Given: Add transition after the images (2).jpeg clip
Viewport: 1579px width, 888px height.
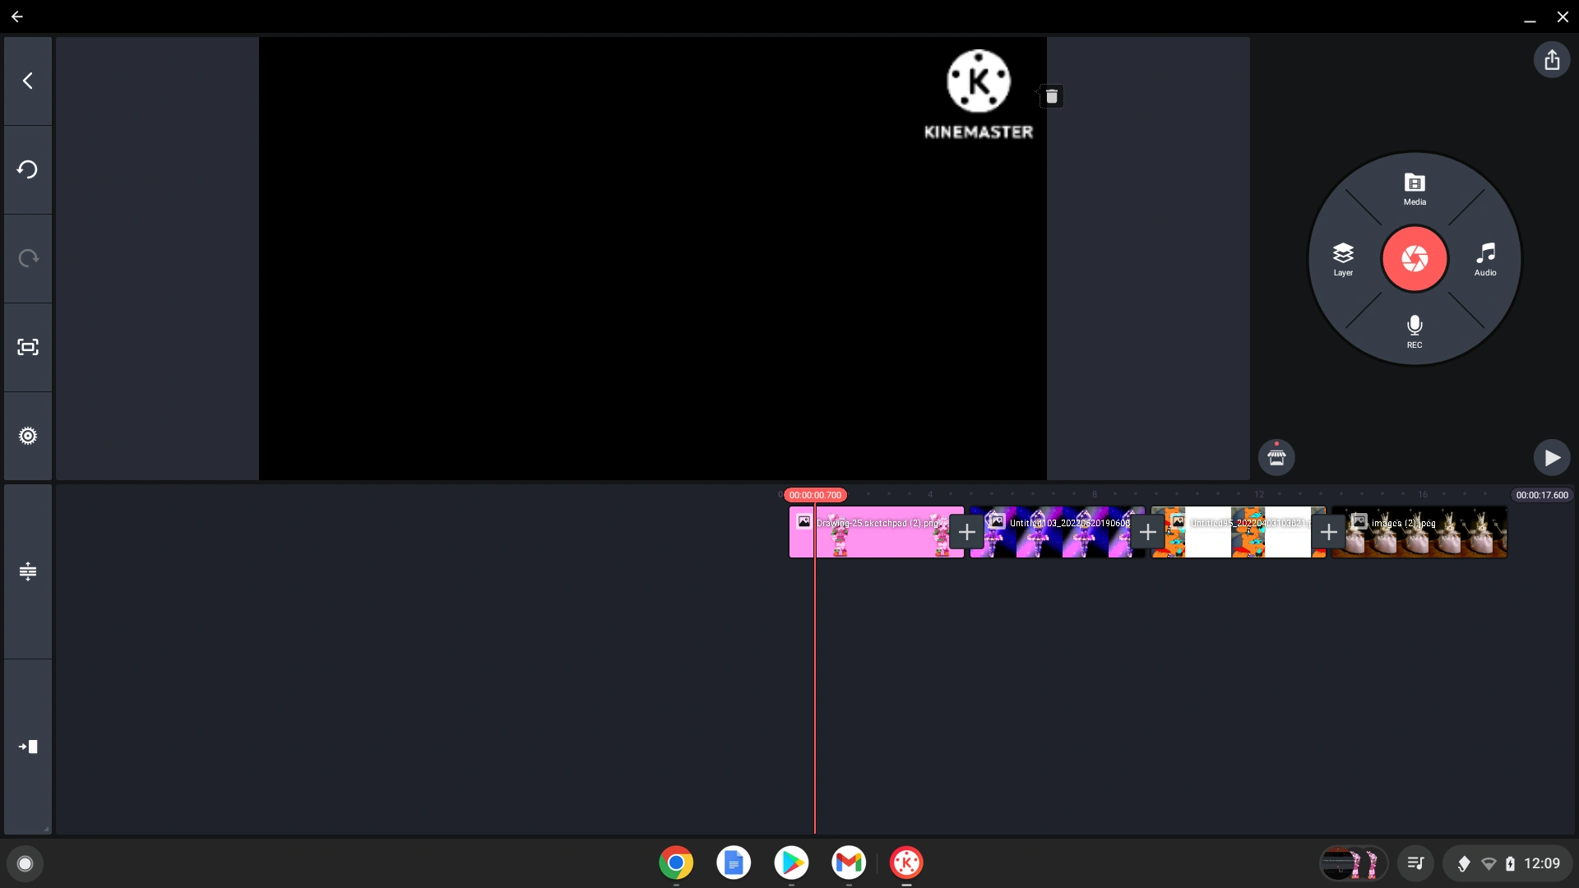Looking at the screenshot, I should (x=1329, y=532).
